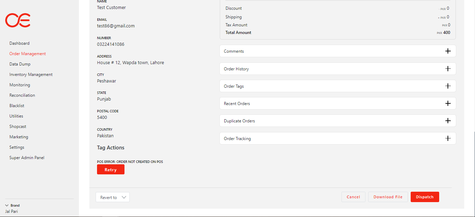
Task: Expand Comments with the plus icon
Action: [448, 51]
